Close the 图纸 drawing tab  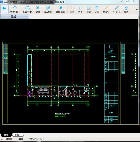coord(27,16)
